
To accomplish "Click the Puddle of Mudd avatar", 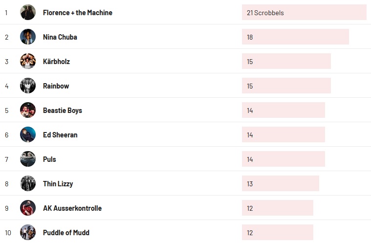I will coord(28,232).
